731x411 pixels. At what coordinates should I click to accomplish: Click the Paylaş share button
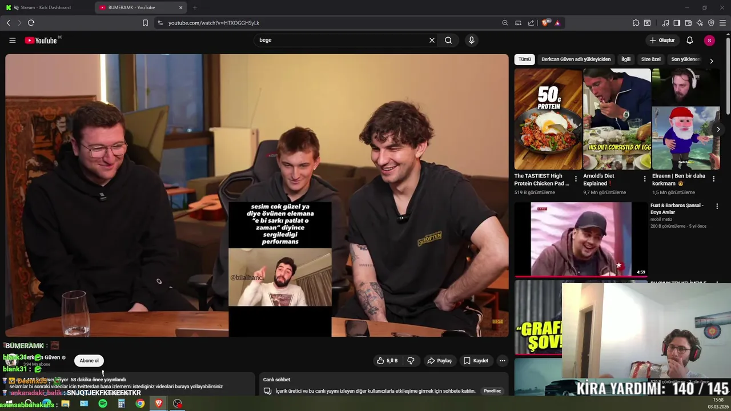point(439,361)
